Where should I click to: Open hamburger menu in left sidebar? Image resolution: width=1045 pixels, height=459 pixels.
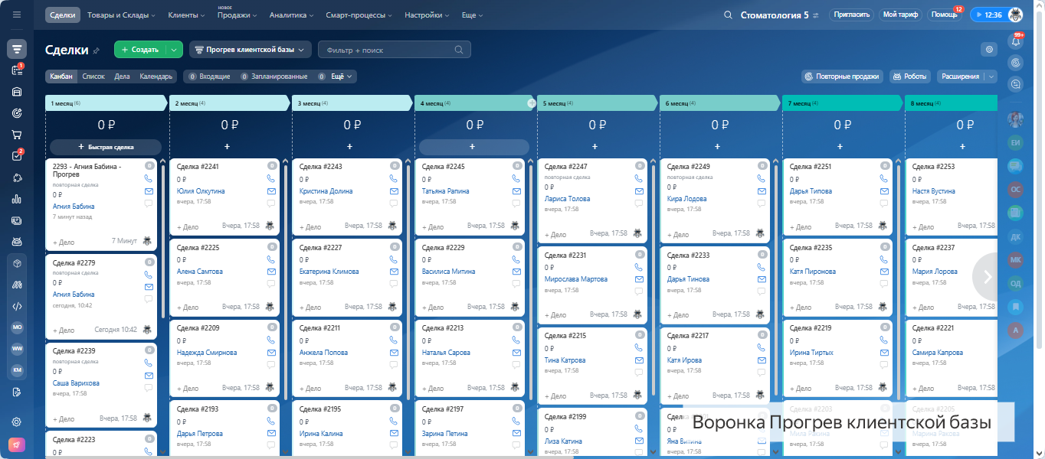(x=17, y=15)
